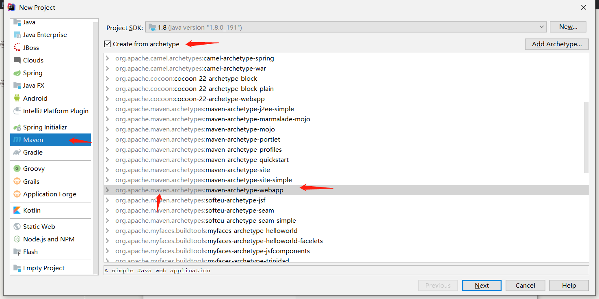The image size is (599, 299).
Task: Click the Node.js and NPM icon
Action: tap(17, 239)
